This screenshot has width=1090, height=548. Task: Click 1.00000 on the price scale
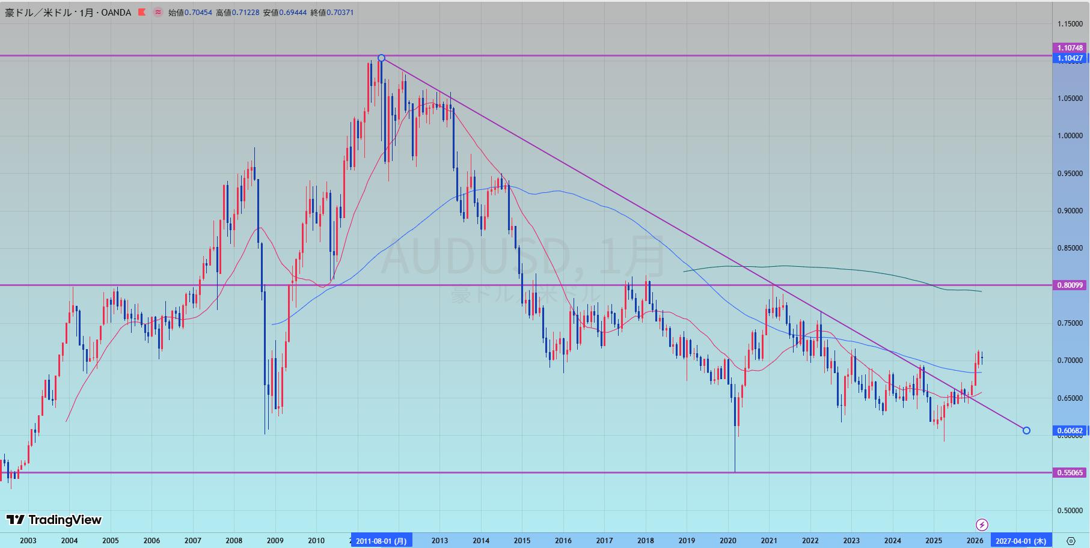1070,136
